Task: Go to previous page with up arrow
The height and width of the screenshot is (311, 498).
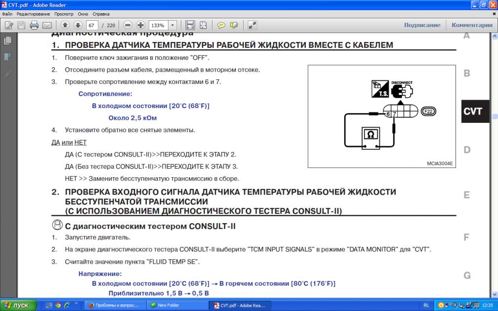Action: (65, 25)
